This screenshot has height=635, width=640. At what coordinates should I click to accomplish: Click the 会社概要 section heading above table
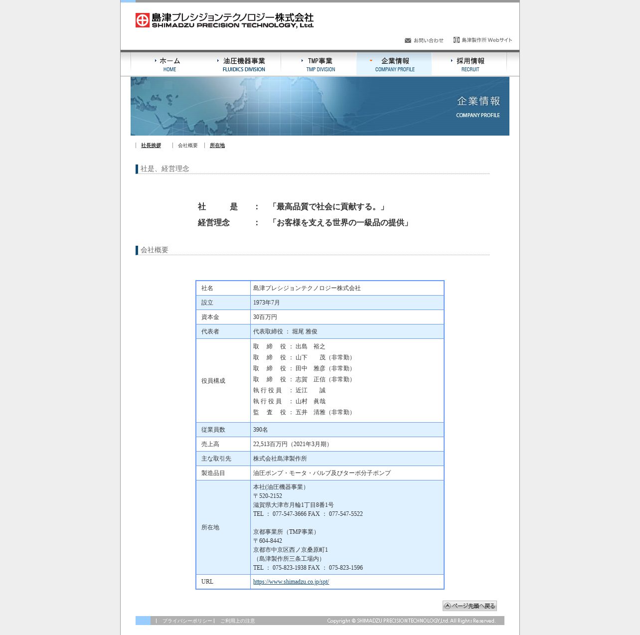[155, 250]
